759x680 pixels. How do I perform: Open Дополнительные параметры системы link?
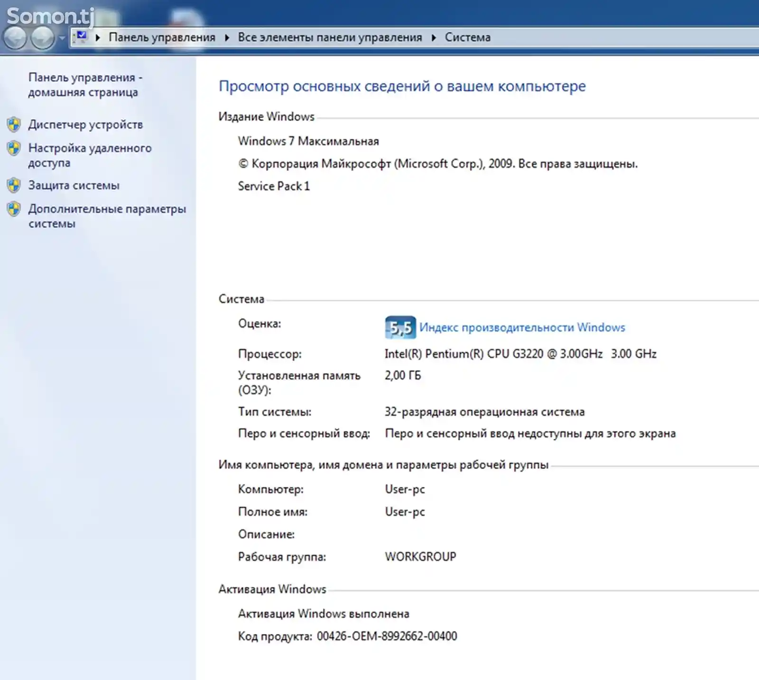point(107,216)
